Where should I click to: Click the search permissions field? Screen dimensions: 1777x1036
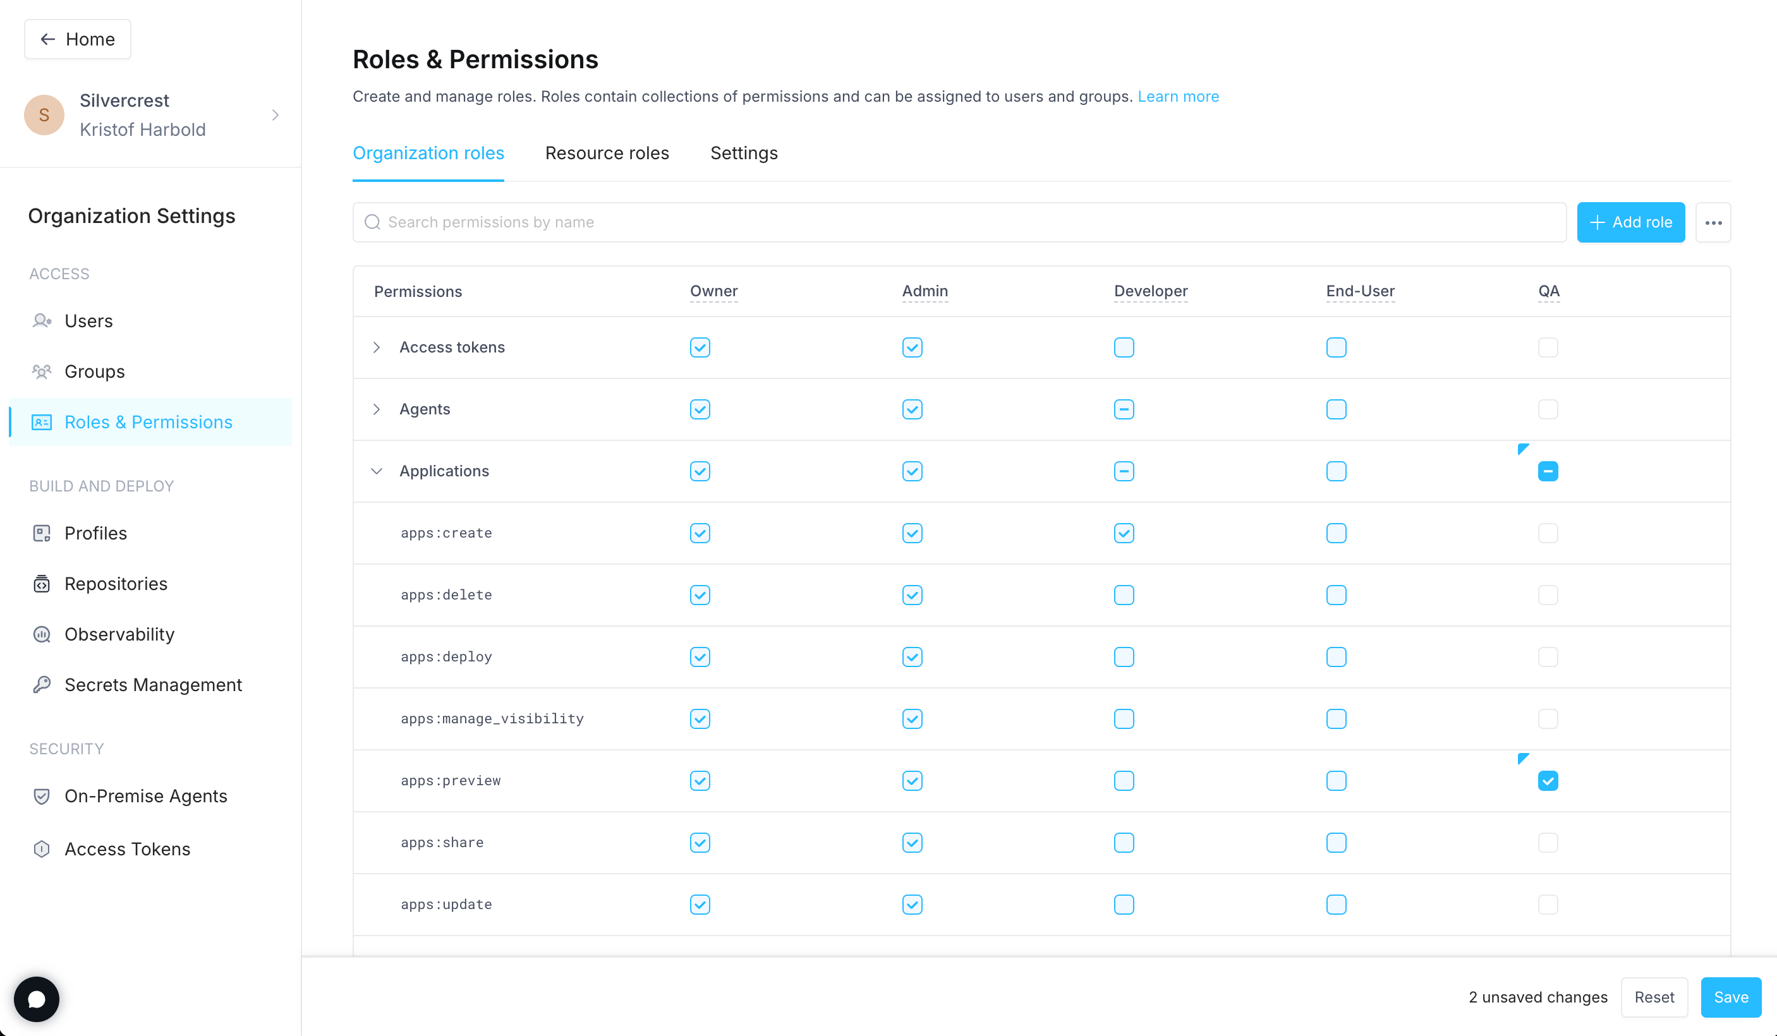coord(705,222)
